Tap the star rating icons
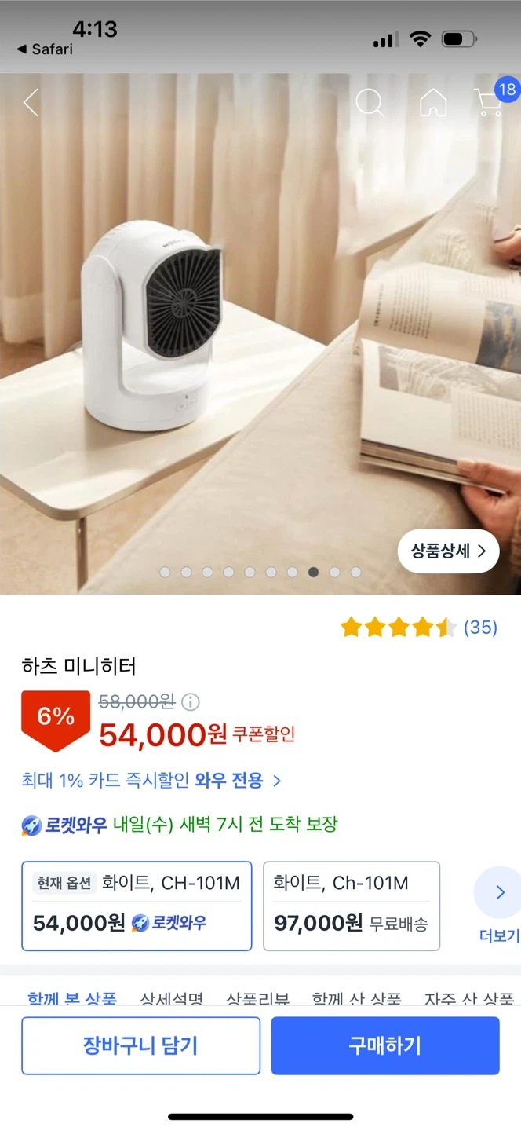 pyautogui.click(x=399, y=627)
